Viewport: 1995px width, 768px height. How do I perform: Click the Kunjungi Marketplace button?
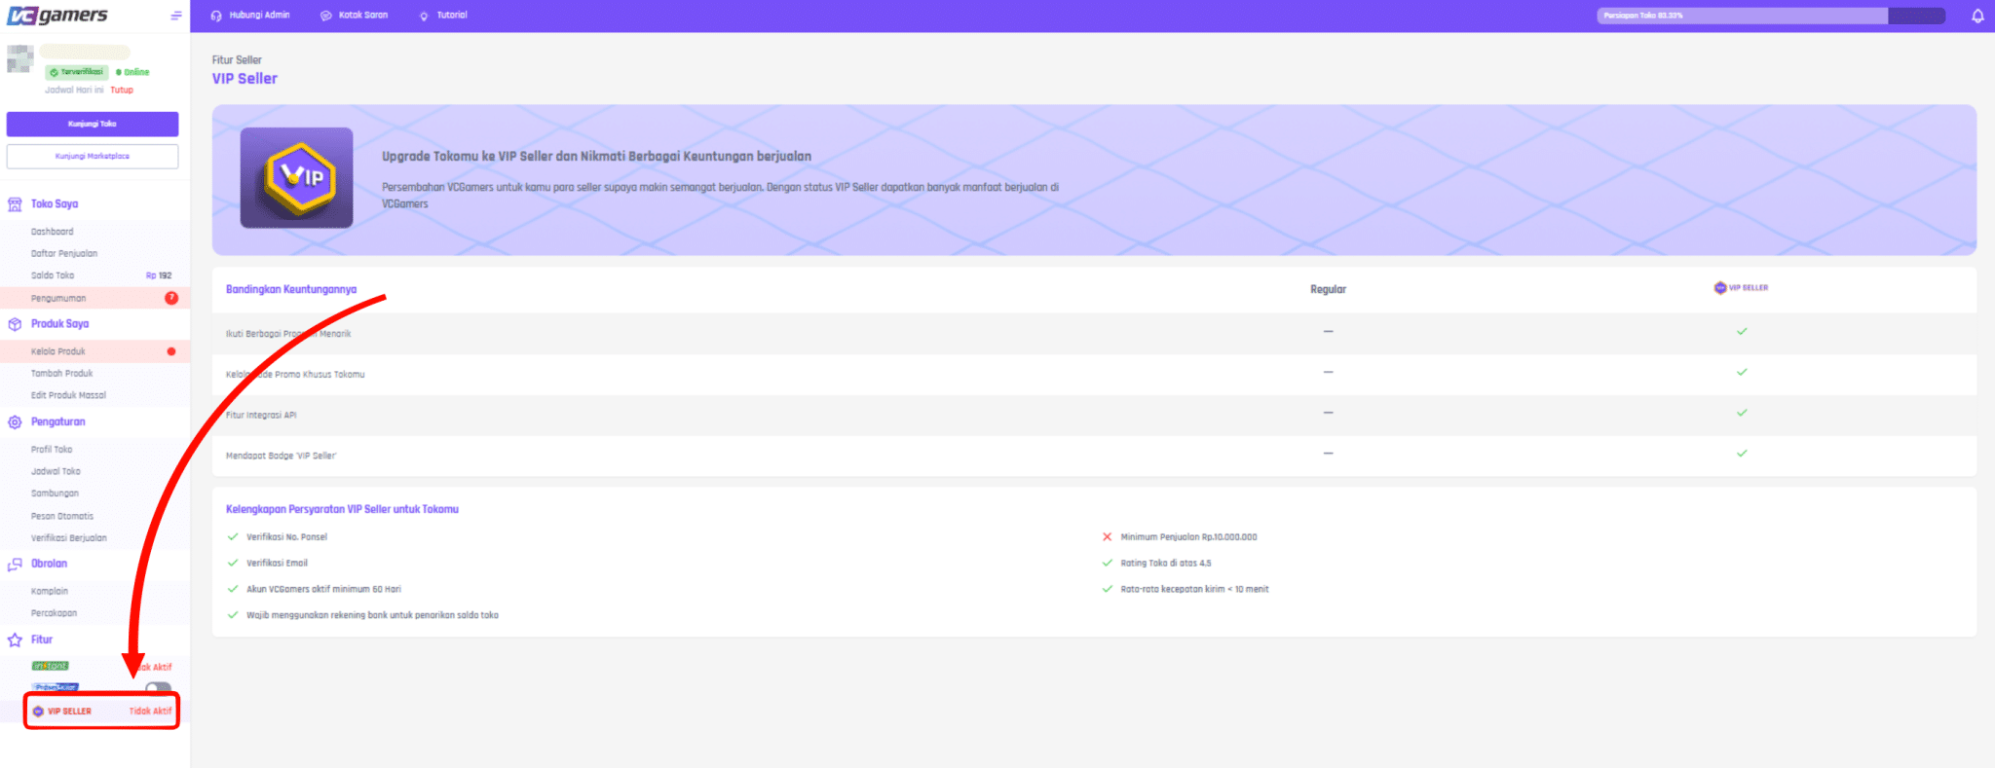click(x=93, y=156)
